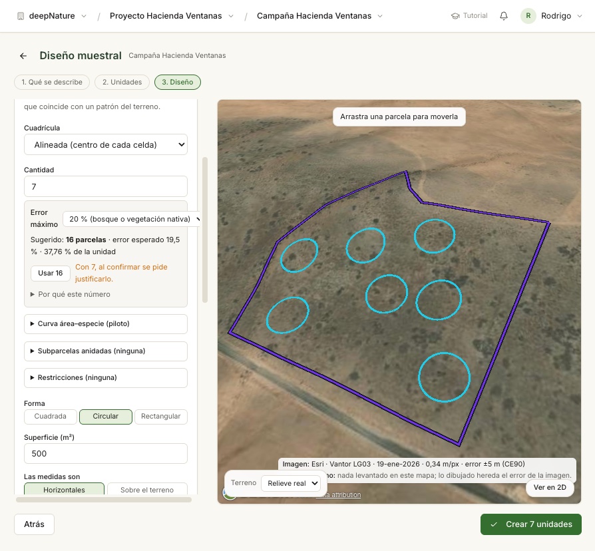
Task: Open the notifications bell
Action: coord(504,16)
